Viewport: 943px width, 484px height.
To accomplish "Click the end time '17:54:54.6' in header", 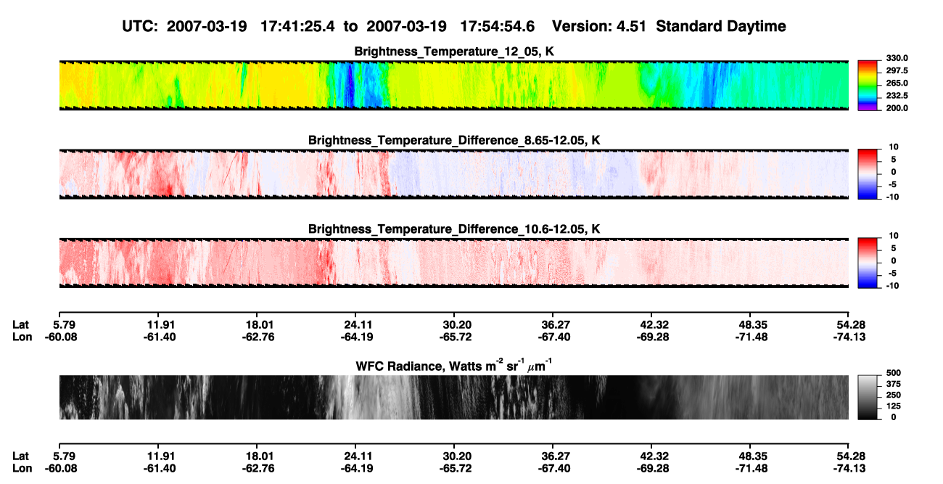I will pos(498,26).
